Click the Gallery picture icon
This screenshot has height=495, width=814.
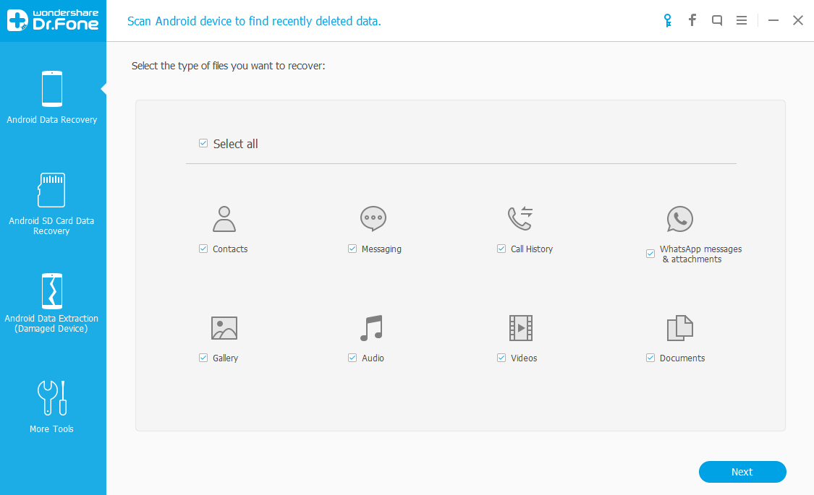pyautogui.click(x=224, y=328)
